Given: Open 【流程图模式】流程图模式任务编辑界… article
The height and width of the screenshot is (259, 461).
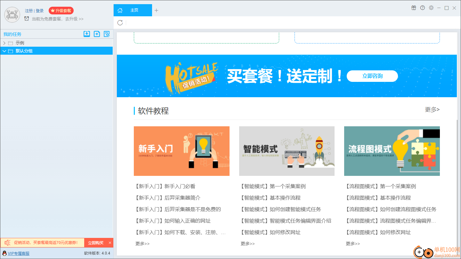Looking at the screenshot, I should pyautogui.click(x=391, y=221).
